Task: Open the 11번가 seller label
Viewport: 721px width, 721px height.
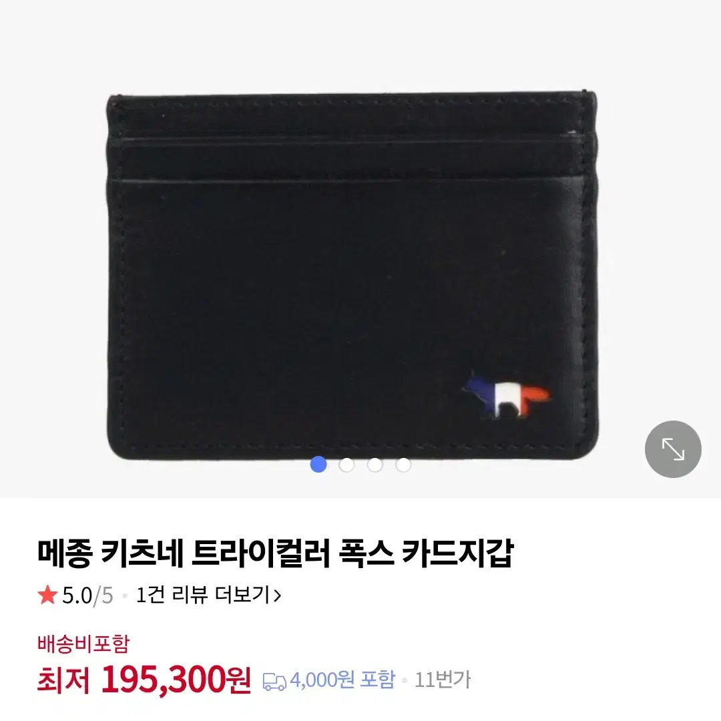Action: coord(443,680)
